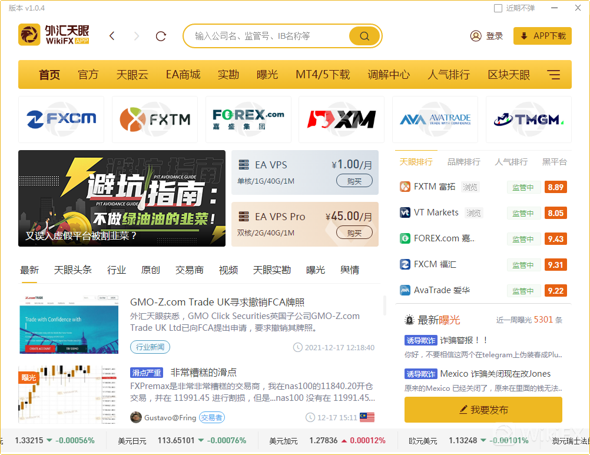Screen dimensions: 590x455
Task: Select the 天眼头条 news tab
Action: pyautogui.click(x=73, y=270)
